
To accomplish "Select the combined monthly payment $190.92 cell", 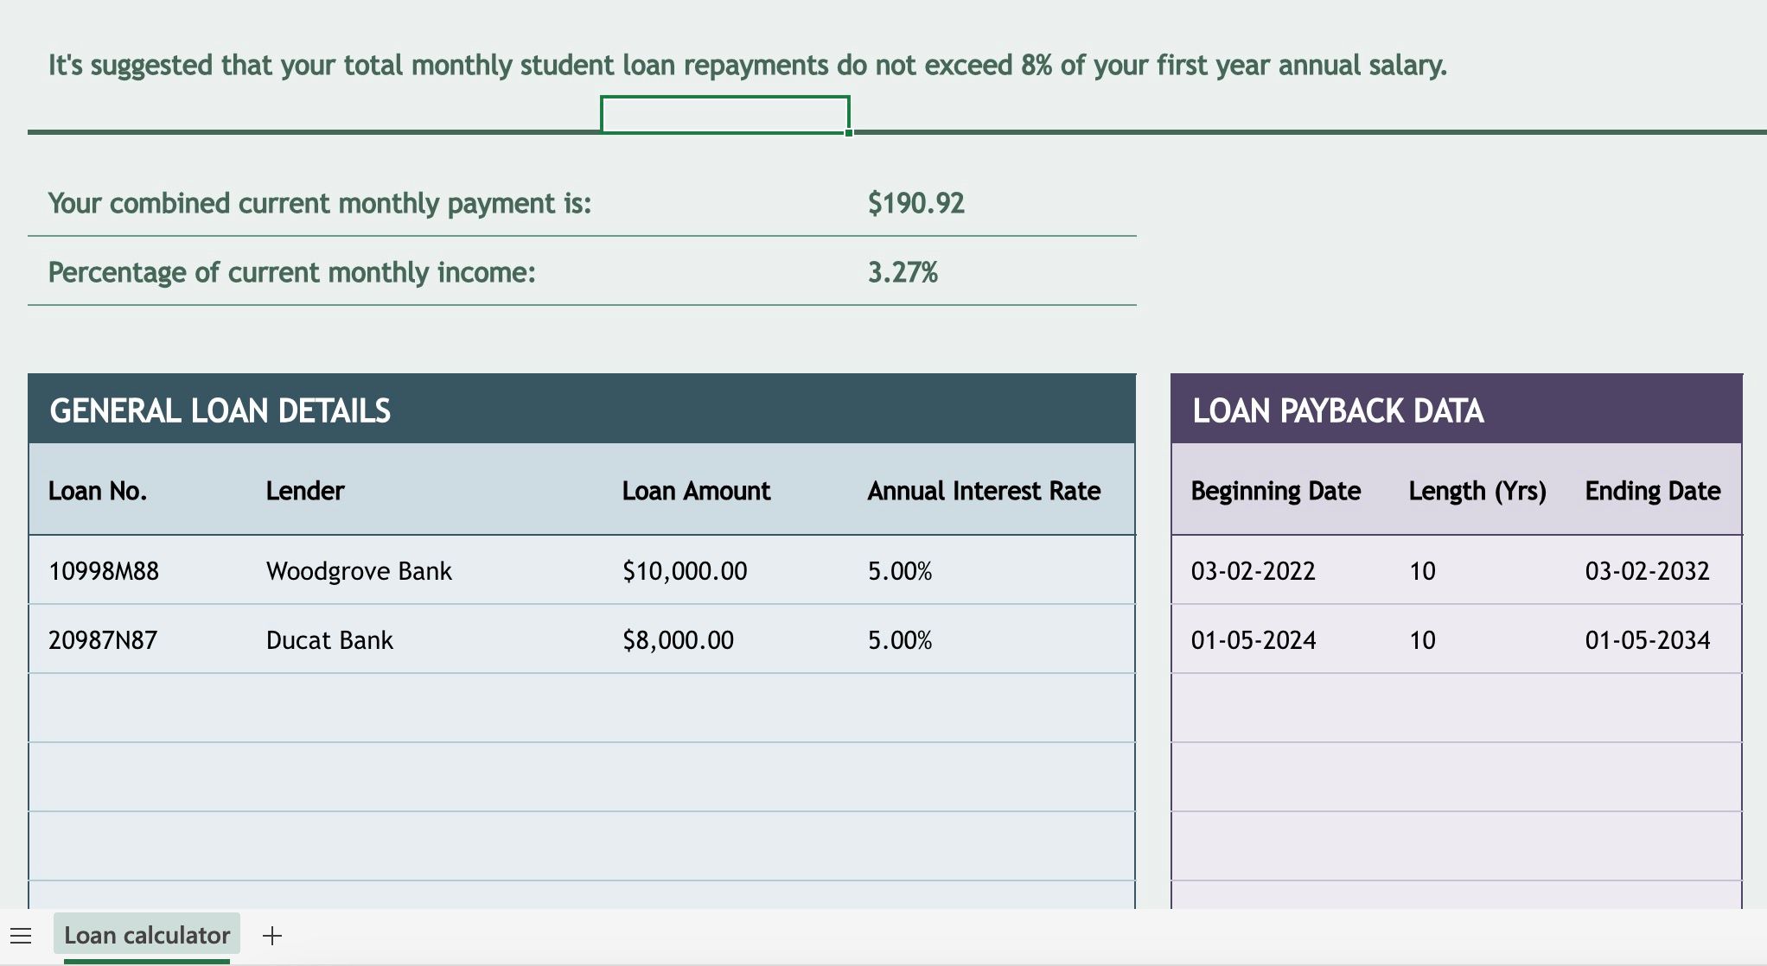I will tap(915, 203).
